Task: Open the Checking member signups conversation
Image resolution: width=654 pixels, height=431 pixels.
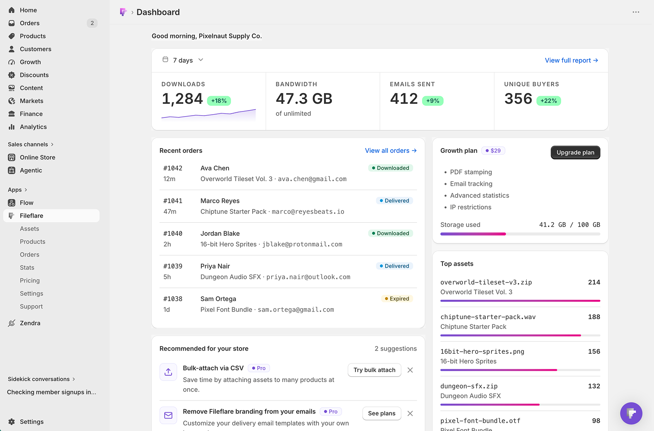Action: click(x=52, y=392)
